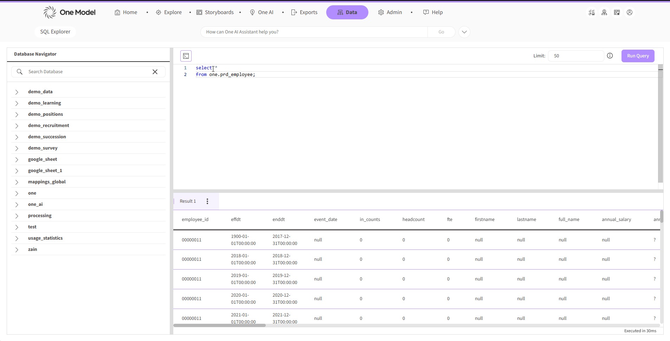670x341 pixels.
Task: Focus the One AI Assistant prompt box
Action: pos(314,32)
